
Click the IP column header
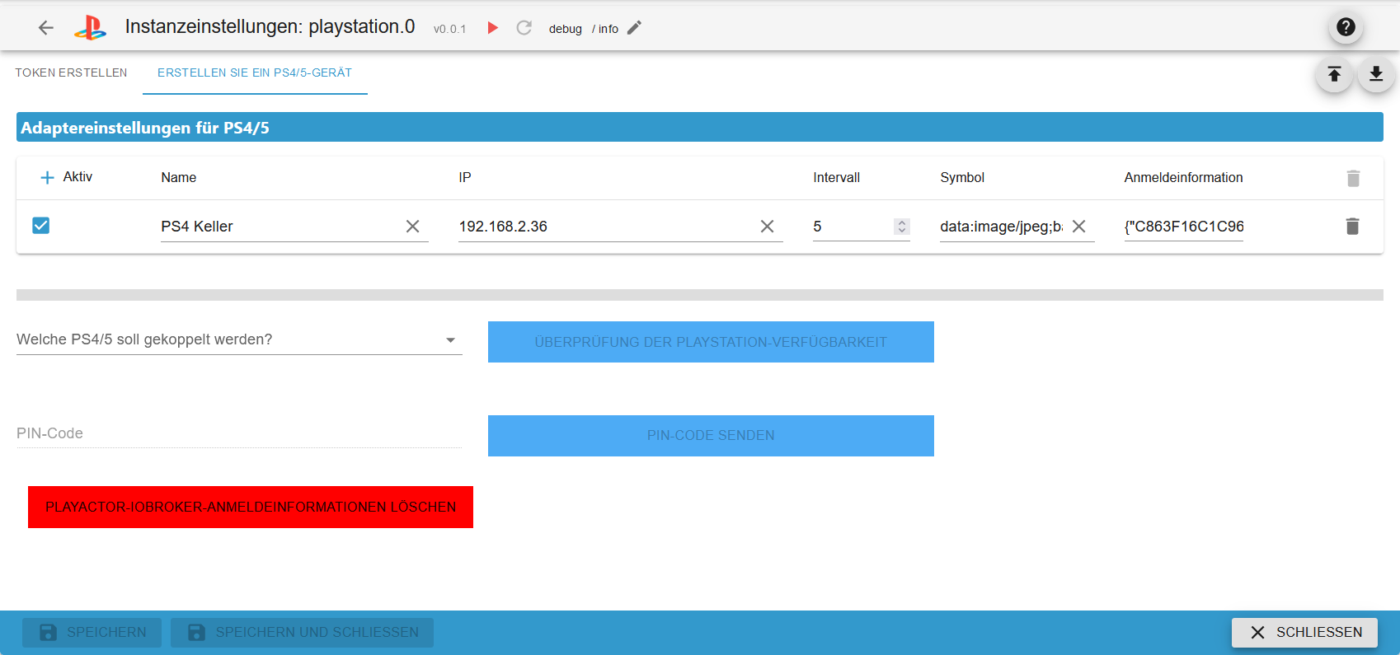(x=465, y=177)
